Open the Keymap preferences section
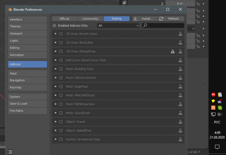The height and width of the screenshot is (155, 226). pyautogui.click(x=27, y=87)
